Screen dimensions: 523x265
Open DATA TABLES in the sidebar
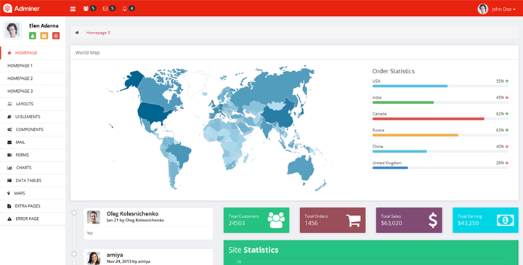(33, 180)
